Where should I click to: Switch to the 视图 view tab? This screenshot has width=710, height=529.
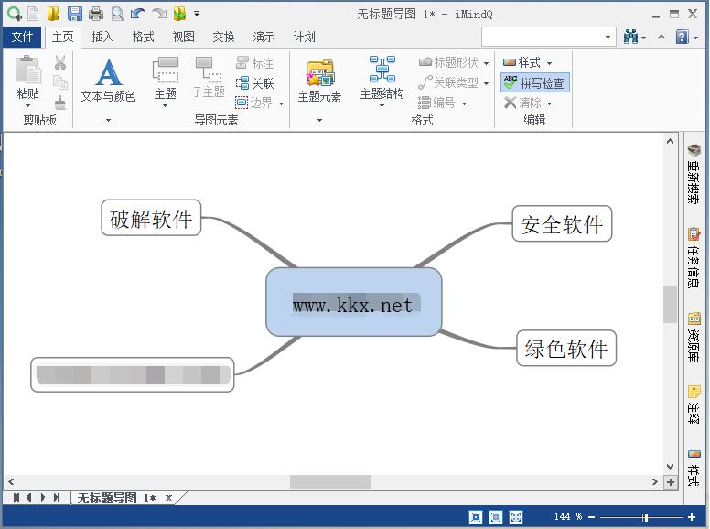(183, 37)
